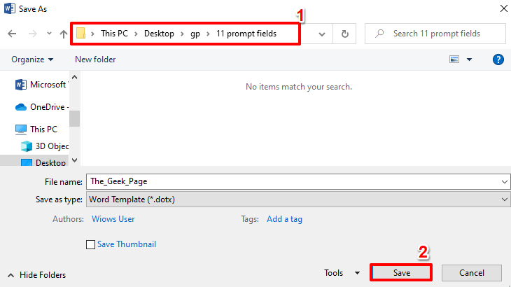Expand the File name dropdown arrow
511x287 pixels.
(505, 182)
